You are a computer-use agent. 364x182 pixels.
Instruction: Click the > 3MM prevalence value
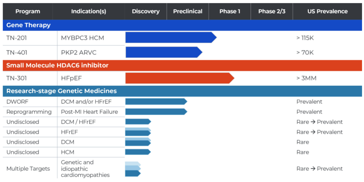(x=306, y=78)
